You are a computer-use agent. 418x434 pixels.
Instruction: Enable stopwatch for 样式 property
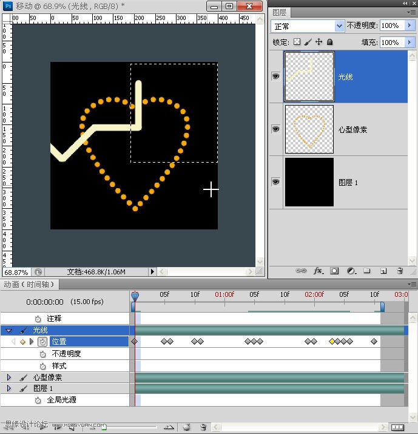42,366
